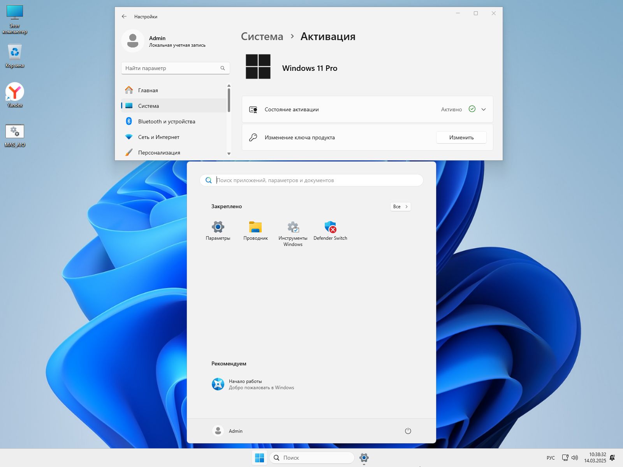This screenshot has height=467, width=623.
Task: Open pinned Инструменты Windows
Action: pyautogui.click(x=293, y=233)
